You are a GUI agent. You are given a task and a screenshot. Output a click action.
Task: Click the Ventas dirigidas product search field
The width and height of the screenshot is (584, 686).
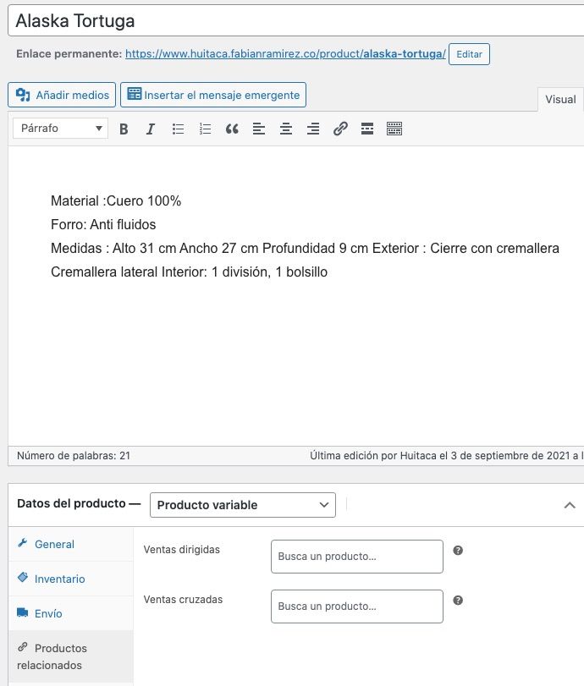click(357, 557)
